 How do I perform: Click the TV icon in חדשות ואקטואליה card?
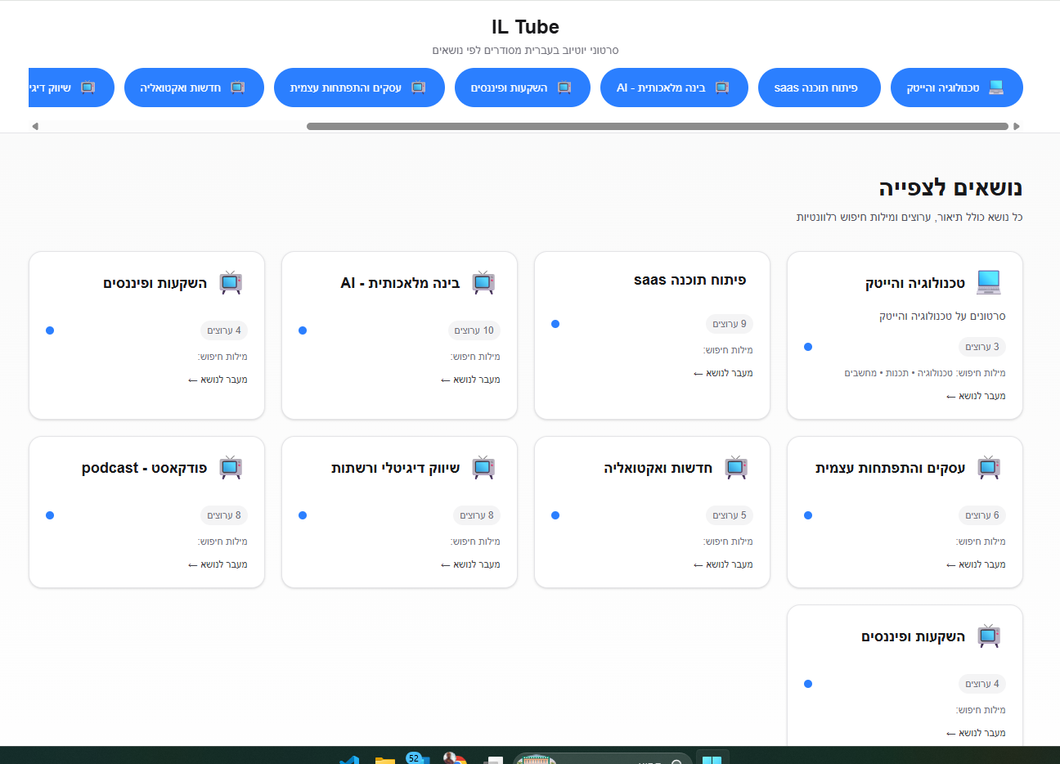coord(736,467)
